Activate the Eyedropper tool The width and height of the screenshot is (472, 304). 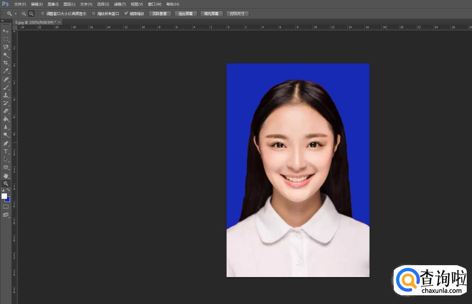coord(6,71)
